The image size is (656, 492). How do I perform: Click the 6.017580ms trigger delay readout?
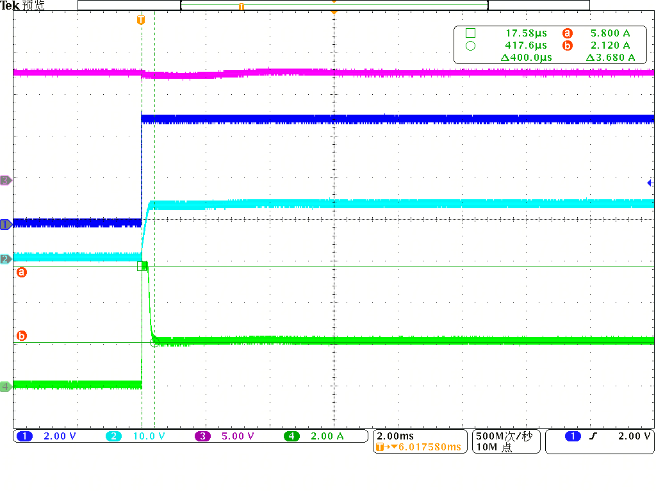click(430, 447)
